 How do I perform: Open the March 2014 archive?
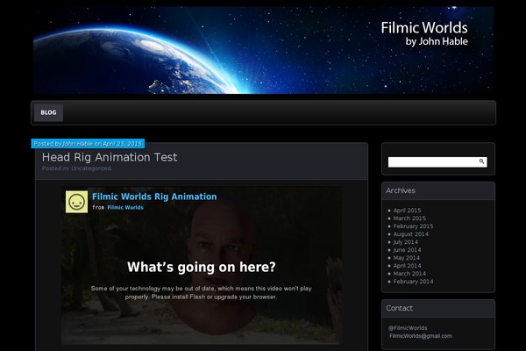pos(409,274)
